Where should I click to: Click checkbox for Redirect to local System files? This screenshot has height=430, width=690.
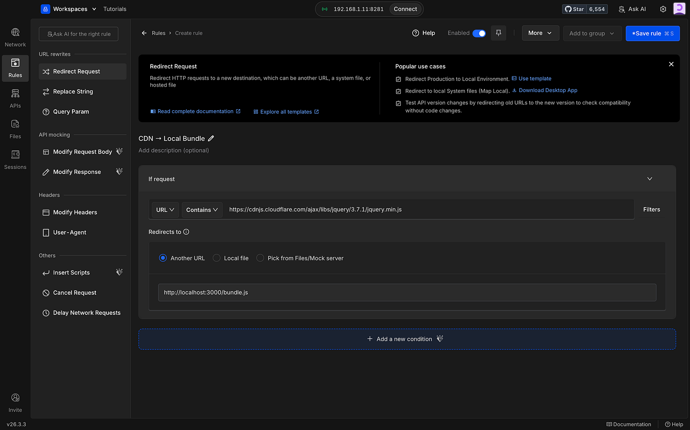point(398,91)
